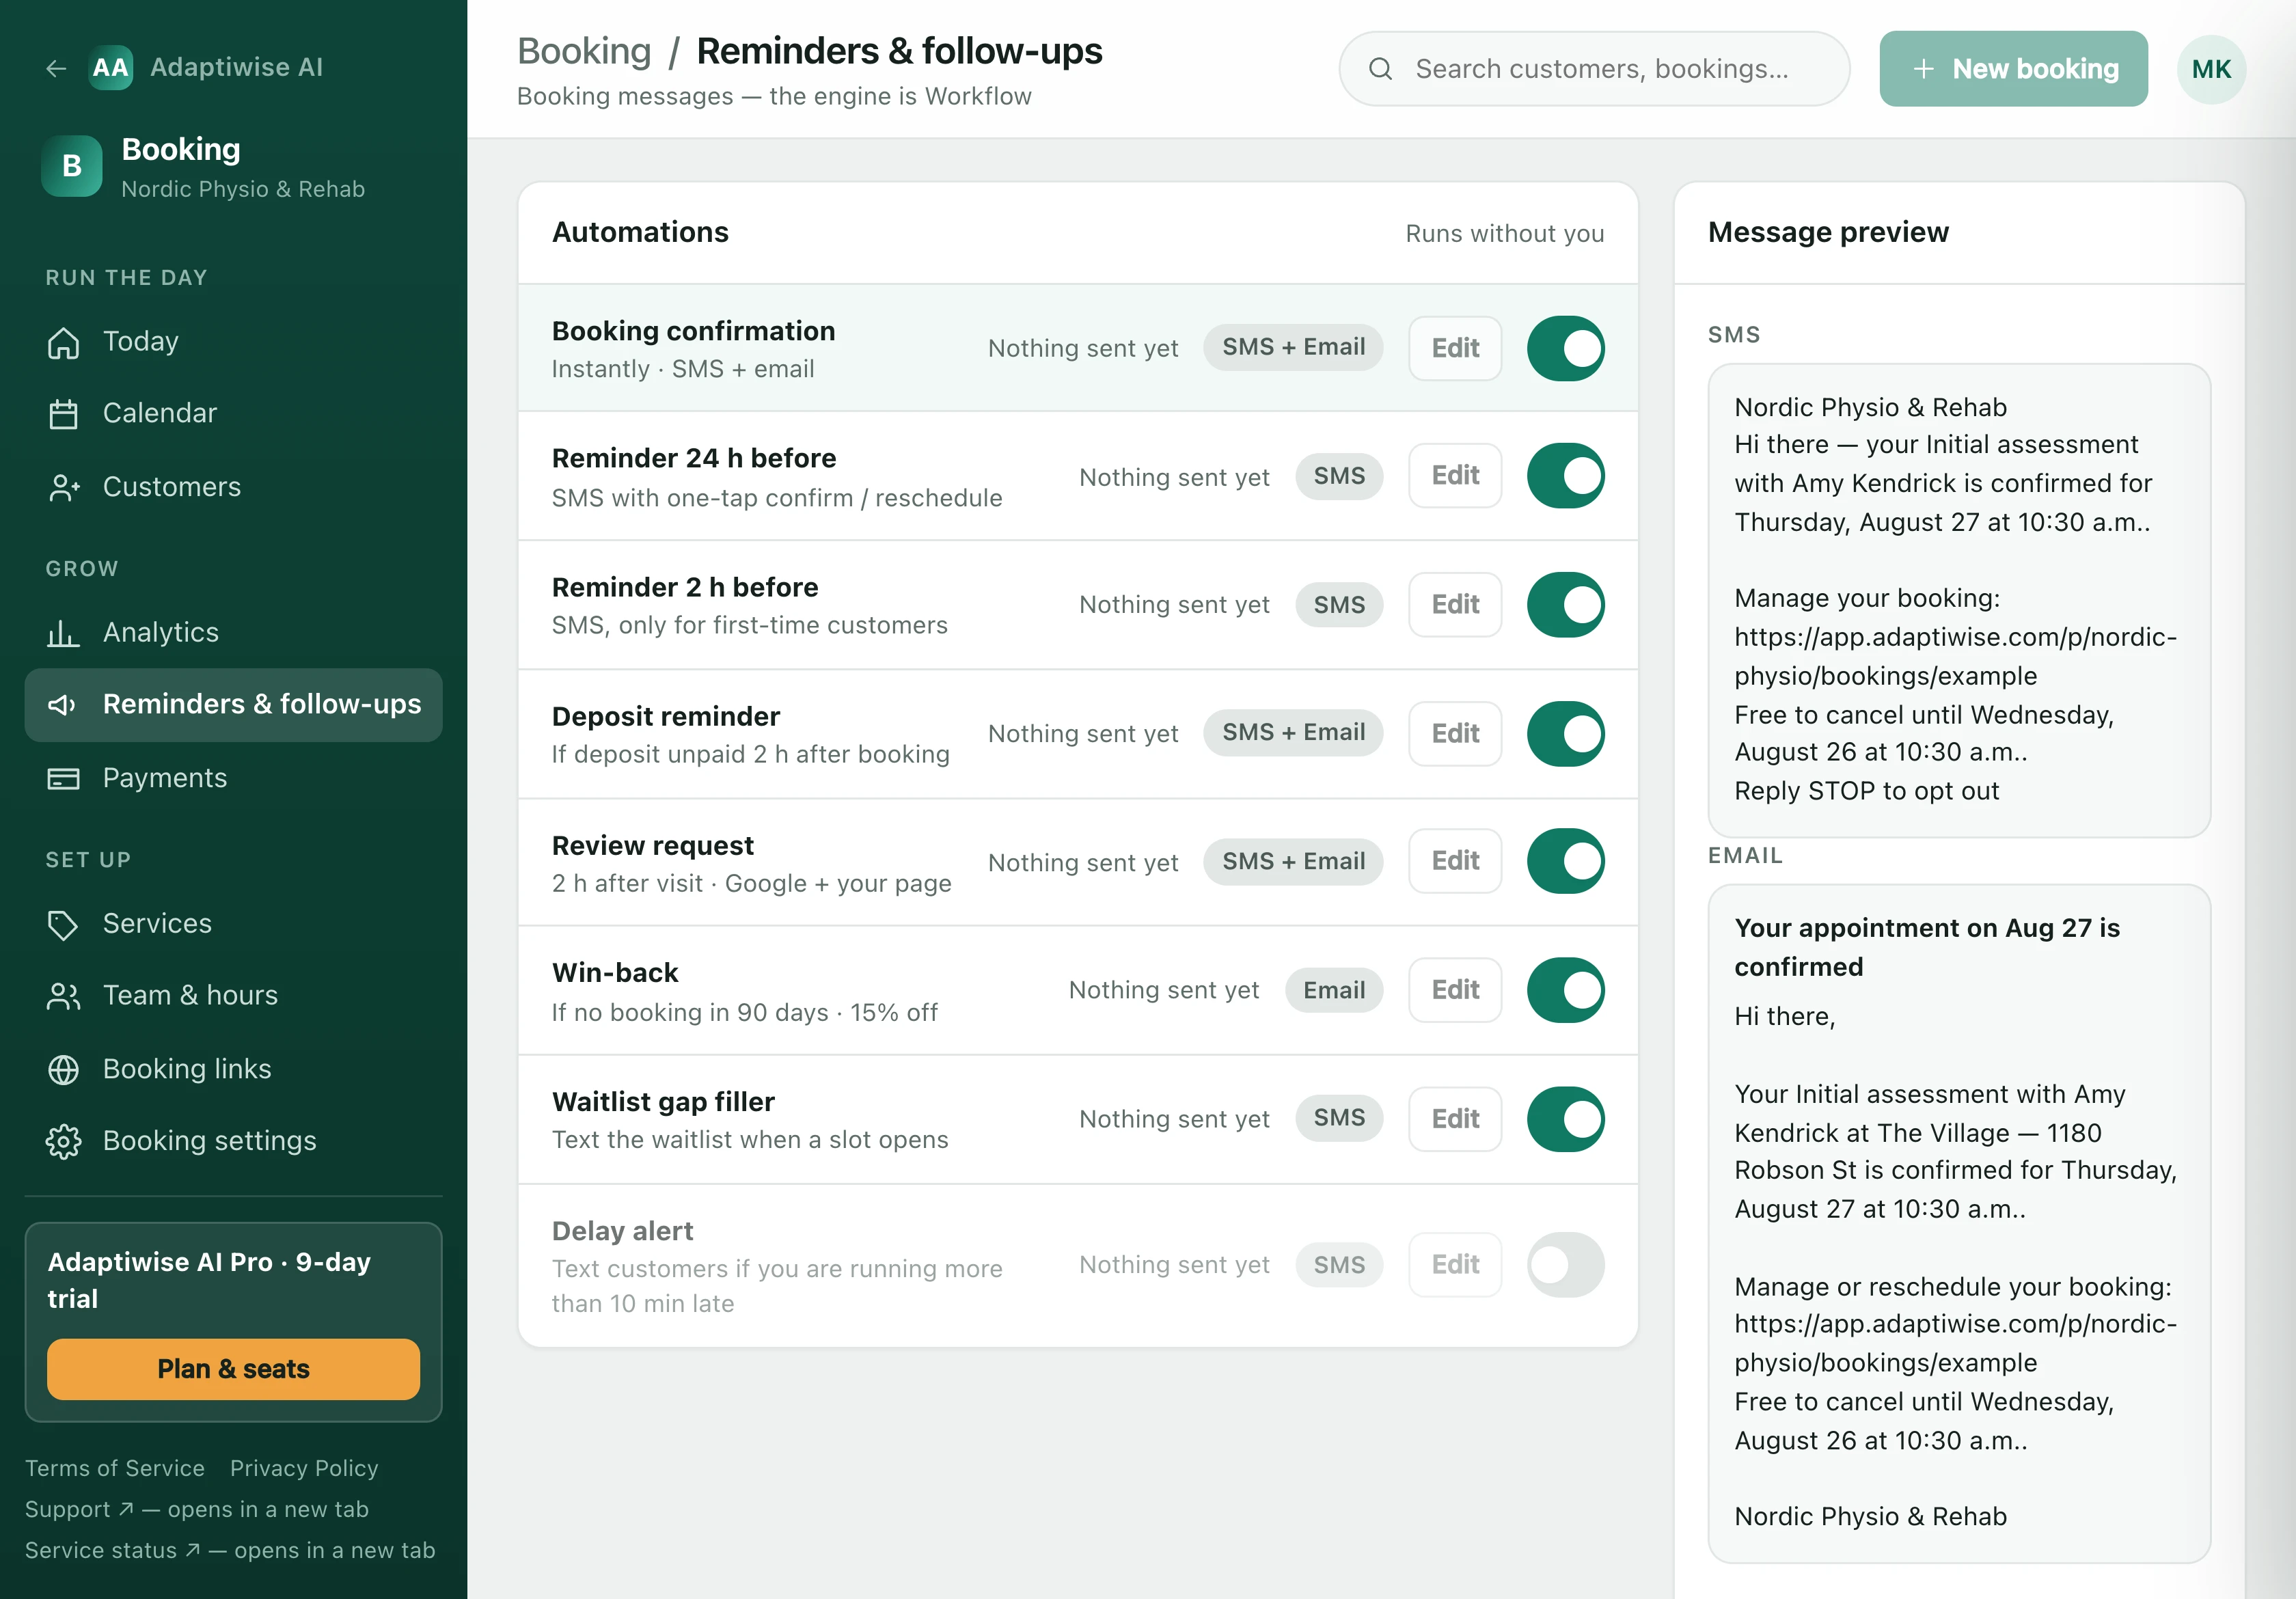Edit the Reminder 2 h before message
The image size is (2296, 1599).
[1455, 605]
